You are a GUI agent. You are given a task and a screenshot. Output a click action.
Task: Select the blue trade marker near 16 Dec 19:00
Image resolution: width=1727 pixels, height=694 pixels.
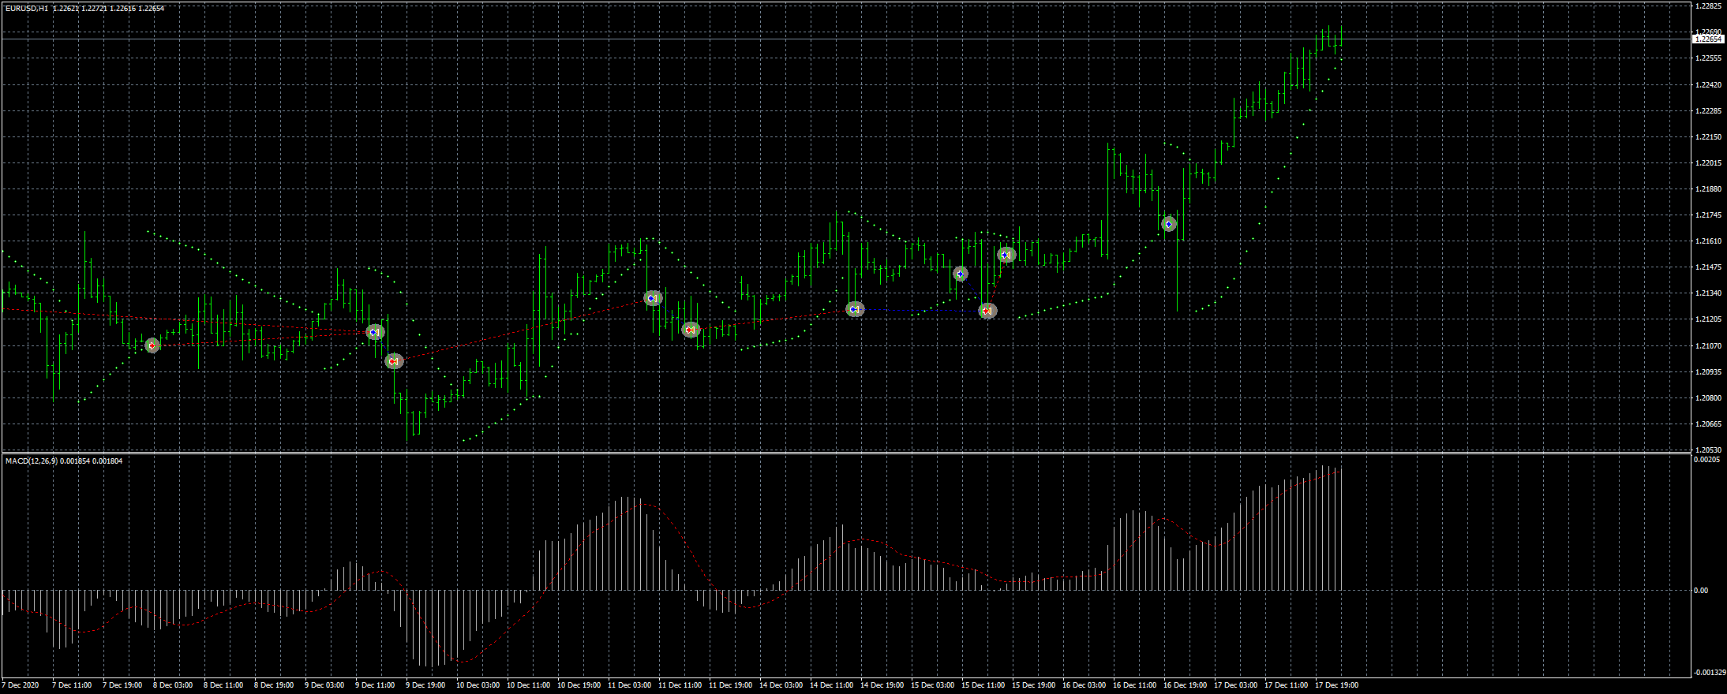(1169, 224)
